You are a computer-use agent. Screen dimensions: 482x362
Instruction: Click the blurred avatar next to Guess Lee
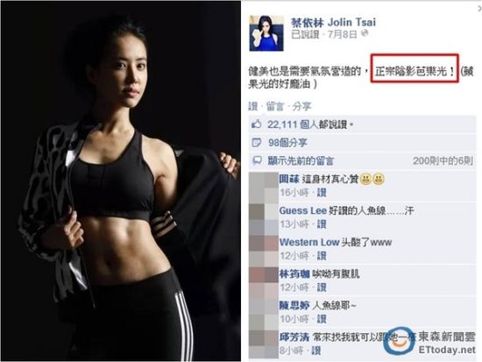coord(264,218)
